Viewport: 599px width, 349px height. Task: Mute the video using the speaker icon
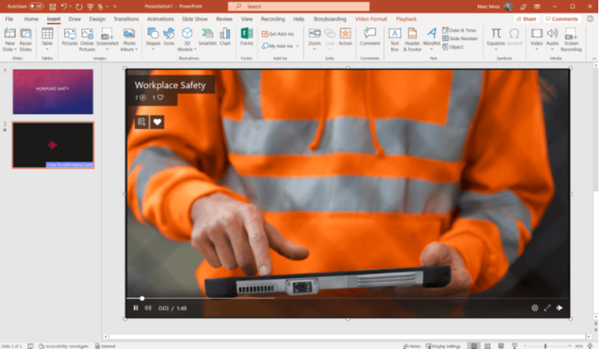[x=147, y=308]
